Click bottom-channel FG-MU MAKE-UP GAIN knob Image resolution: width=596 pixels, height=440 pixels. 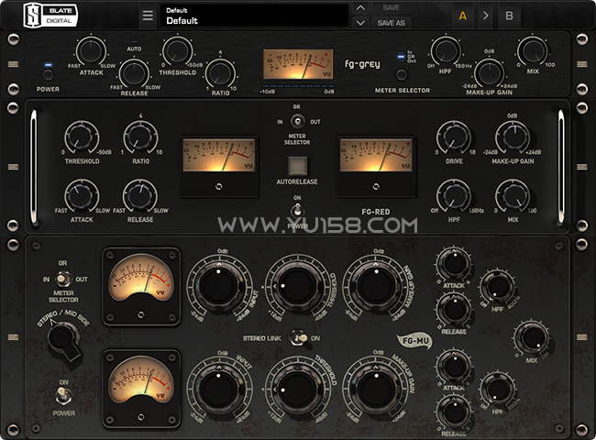point(376,390)
